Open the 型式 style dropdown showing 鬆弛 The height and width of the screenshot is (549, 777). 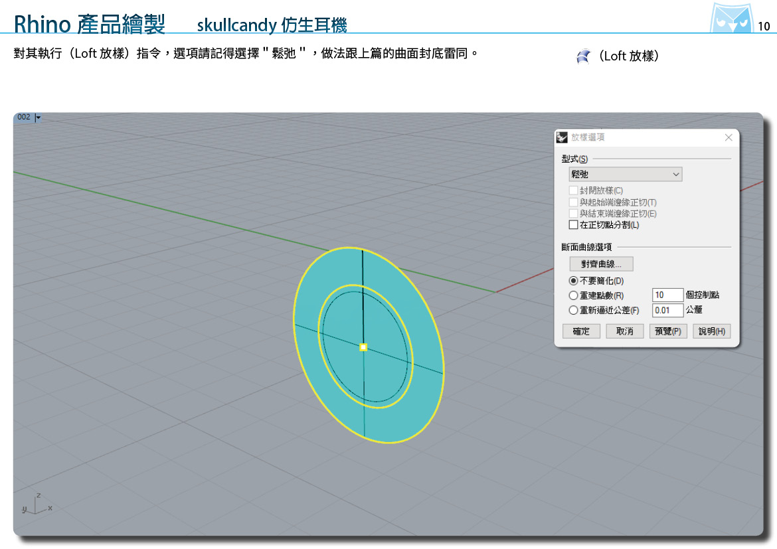[626, 175]
